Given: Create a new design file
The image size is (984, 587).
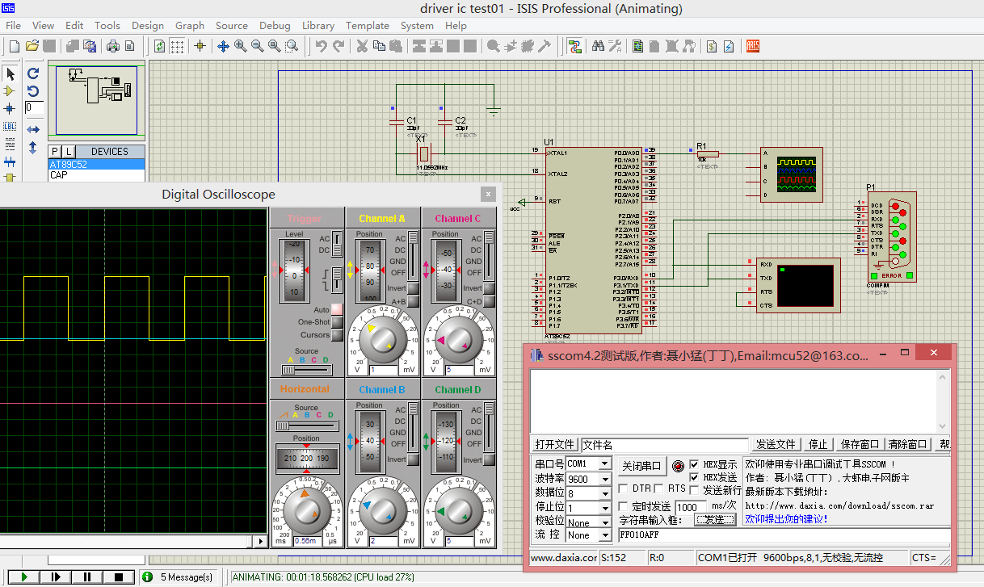Looking at the screenshot, I should pyautogui.click(x=15, y=46).
